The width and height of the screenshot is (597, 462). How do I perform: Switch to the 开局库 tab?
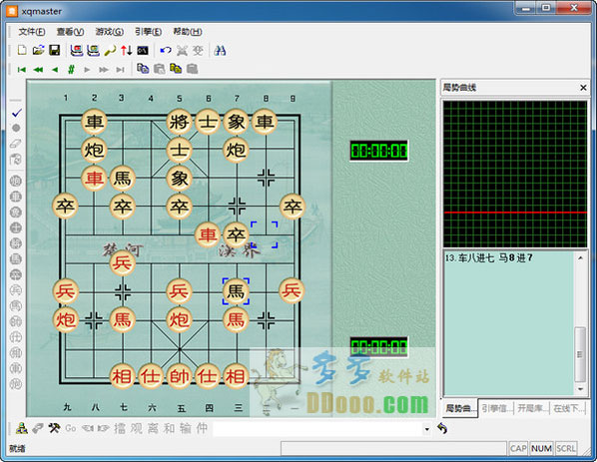532,409
